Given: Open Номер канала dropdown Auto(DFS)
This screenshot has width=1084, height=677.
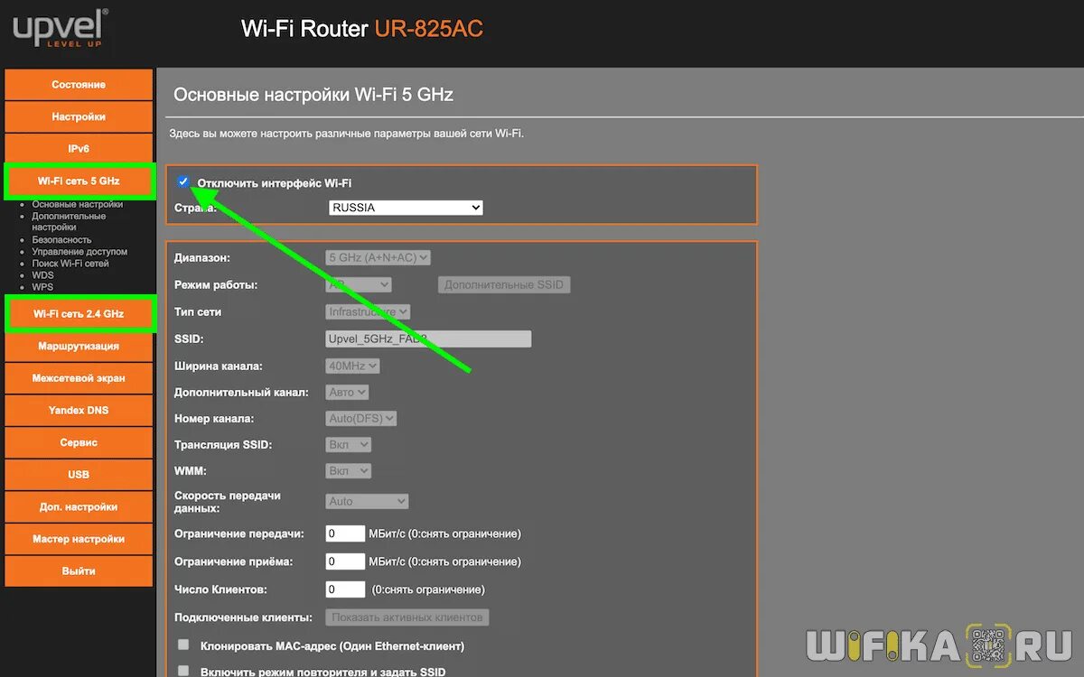Looking at the screenshot, I should point(361,419).
